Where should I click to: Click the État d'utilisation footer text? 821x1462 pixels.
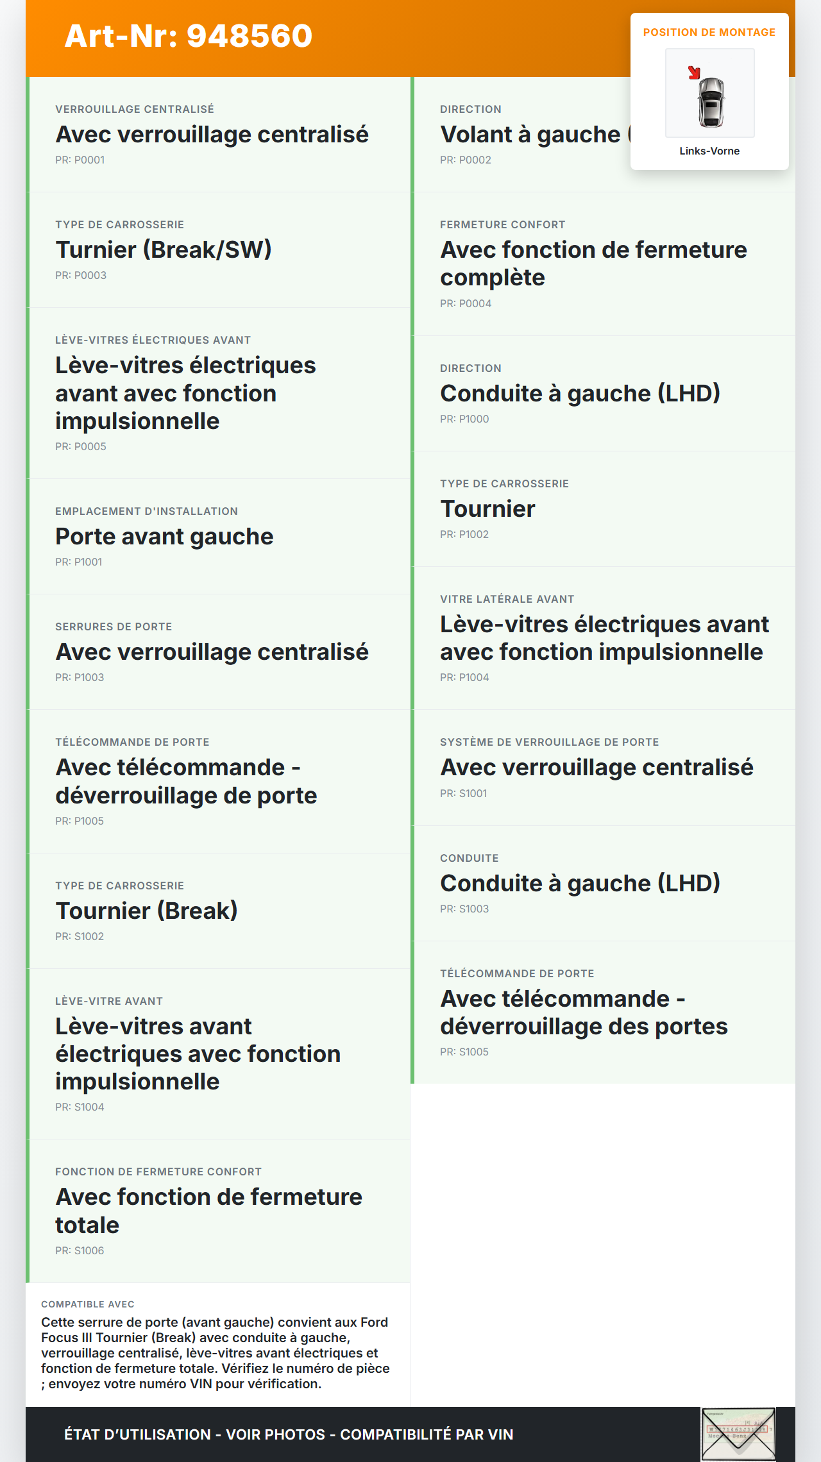pyautogui.click(x=289, y=1434)
